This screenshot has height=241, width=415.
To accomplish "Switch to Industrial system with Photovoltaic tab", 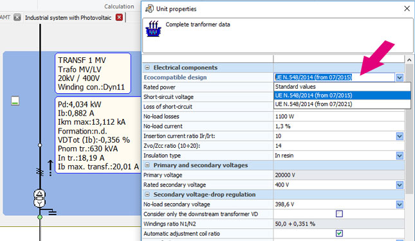I will (x=68, y=18).
